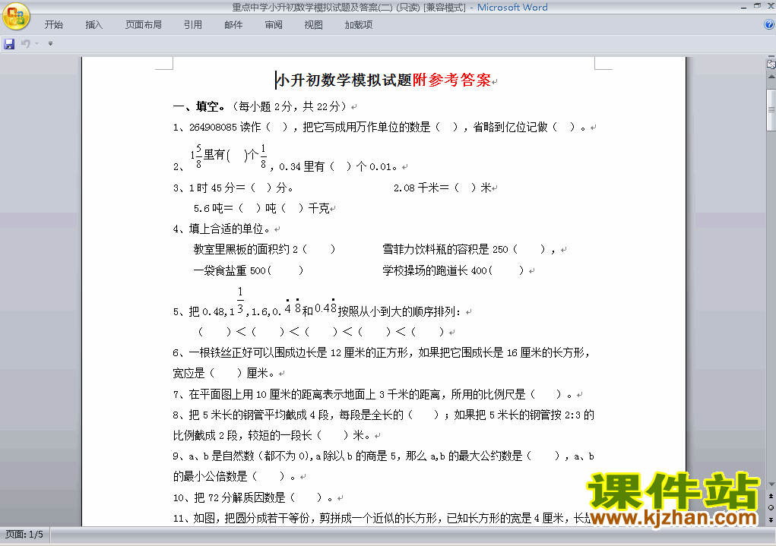Click the text 省略到亿位记做
This screenshot has width=776, height=546.
point(510,127)
